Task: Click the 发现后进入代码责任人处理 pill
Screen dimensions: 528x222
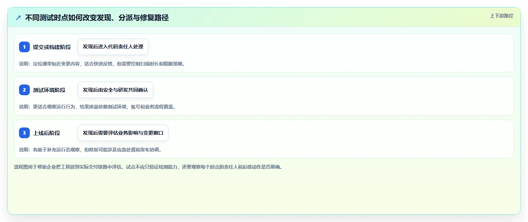Action: [113, 47]
